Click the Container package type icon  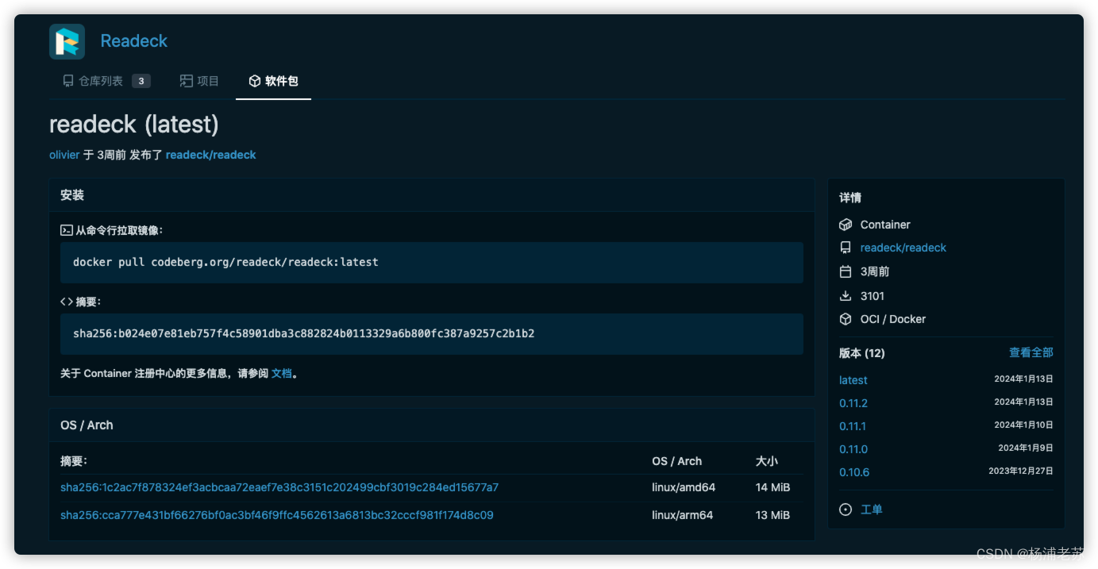click(x=846, y=225)
